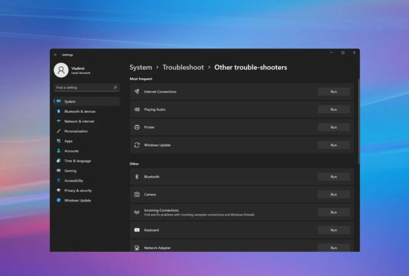The height and width of the screenshot is (276, 409).
Task: Run the Incoming Connections troubleshooter
Action: click(334, 213)
